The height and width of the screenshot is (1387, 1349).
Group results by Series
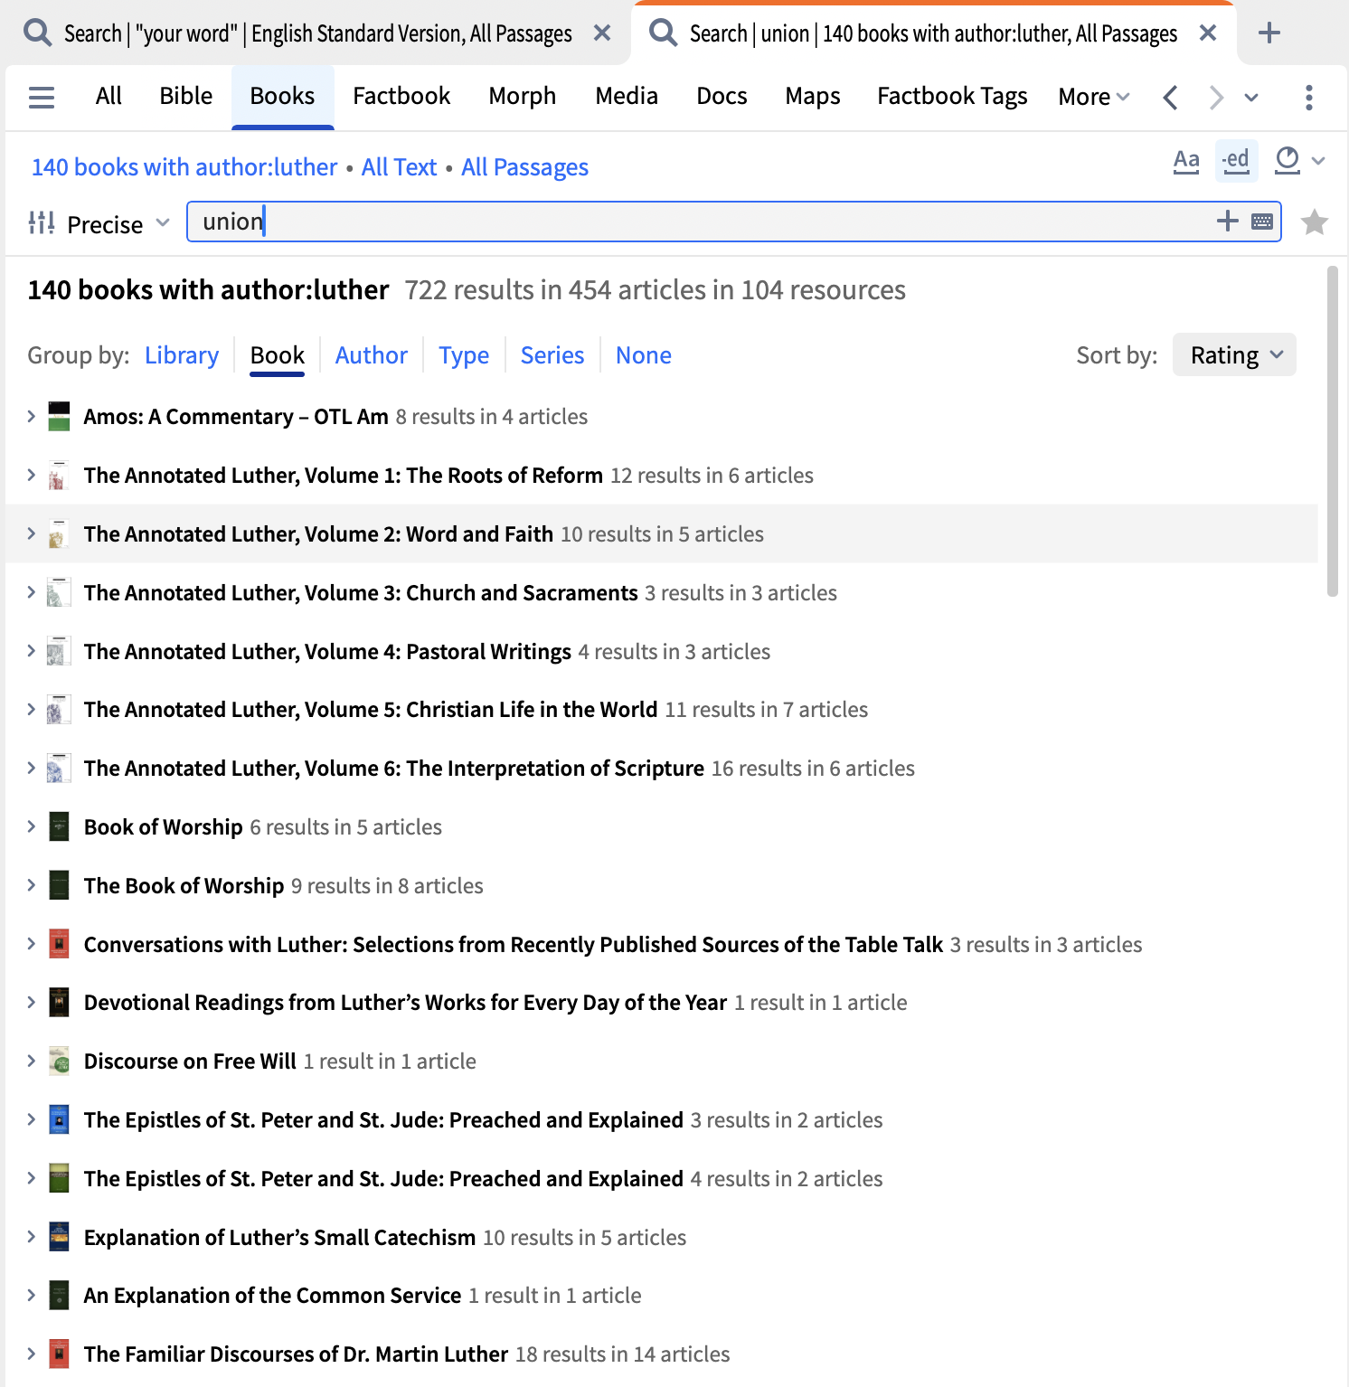click(x=552, y=355)
